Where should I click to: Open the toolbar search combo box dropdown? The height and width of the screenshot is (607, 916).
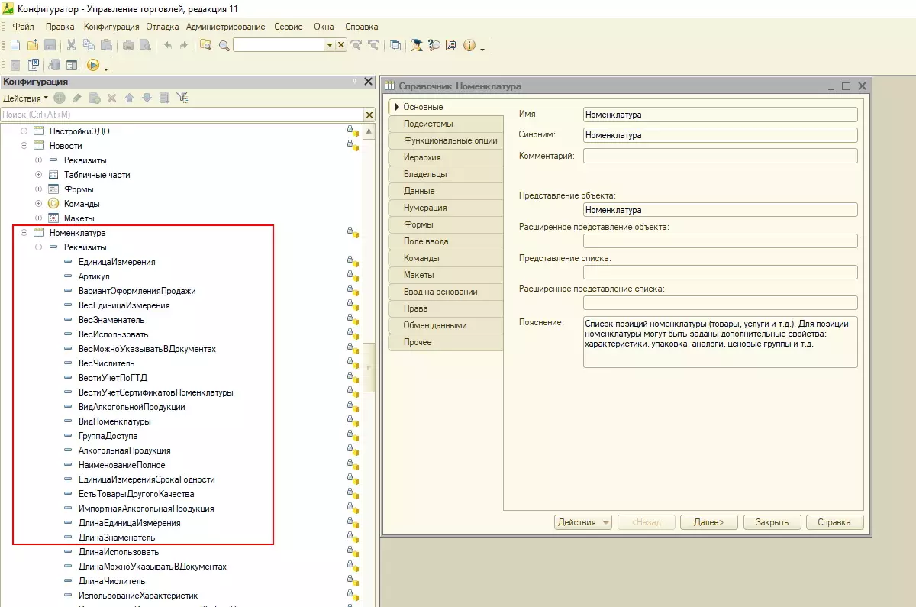329,46
